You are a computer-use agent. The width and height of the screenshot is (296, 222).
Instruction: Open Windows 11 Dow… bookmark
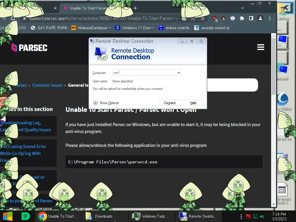[135, 28]
